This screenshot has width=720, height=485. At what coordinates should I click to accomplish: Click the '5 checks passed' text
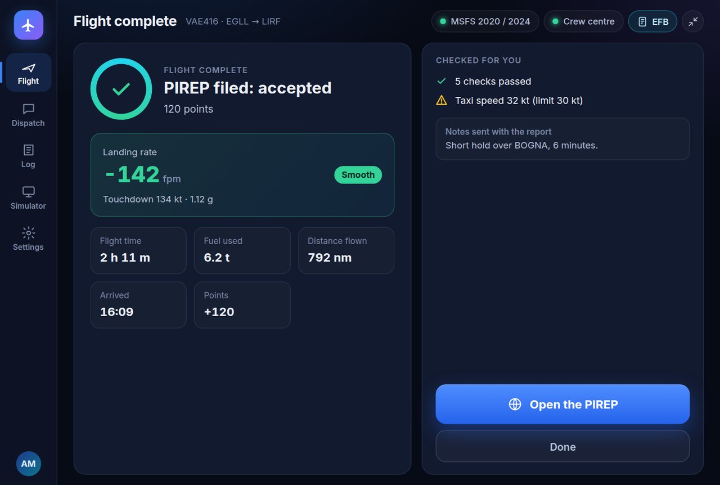click(x=493, y=82)
